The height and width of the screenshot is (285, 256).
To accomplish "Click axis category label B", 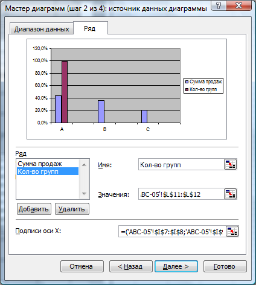I will pyautogui.click(x=104, y=129).
